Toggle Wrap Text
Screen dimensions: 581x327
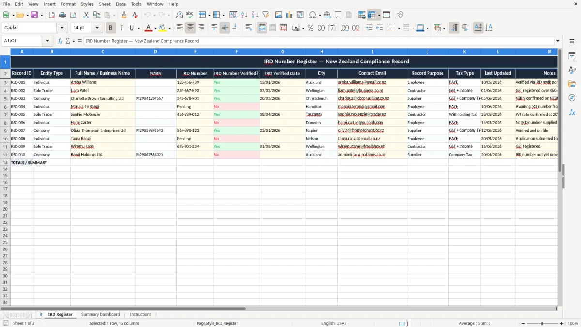[249, 28]
